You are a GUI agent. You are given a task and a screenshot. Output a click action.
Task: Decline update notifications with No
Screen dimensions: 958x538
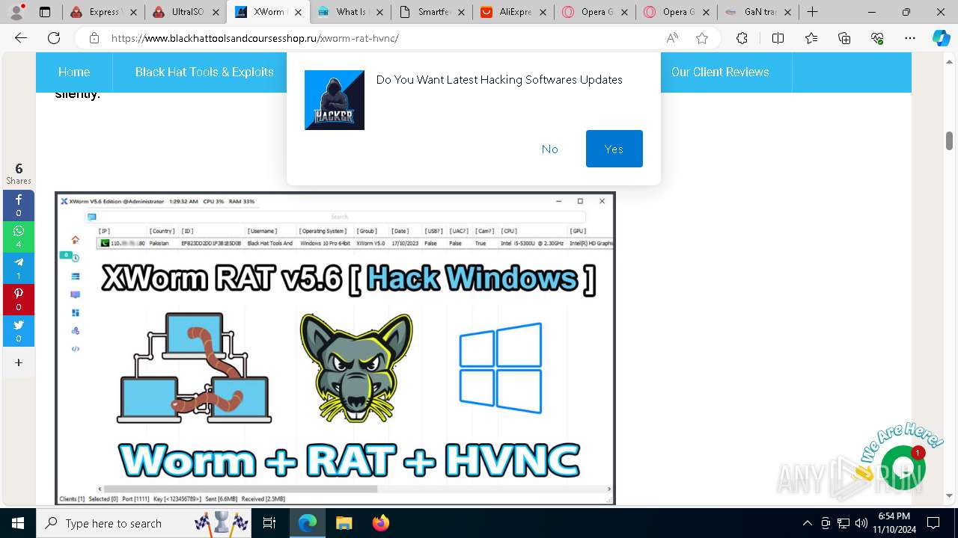click(x=550, y=149)
